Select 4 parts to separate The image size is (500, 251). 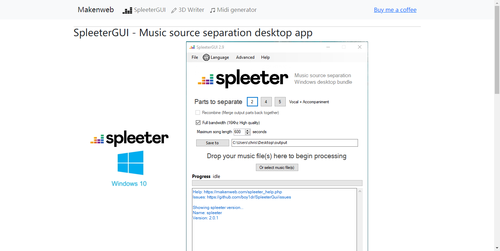point(266,102)
